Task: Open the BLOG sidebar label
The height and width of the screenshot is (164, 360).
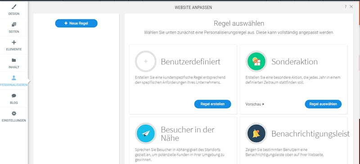Action: pos(14,103)
